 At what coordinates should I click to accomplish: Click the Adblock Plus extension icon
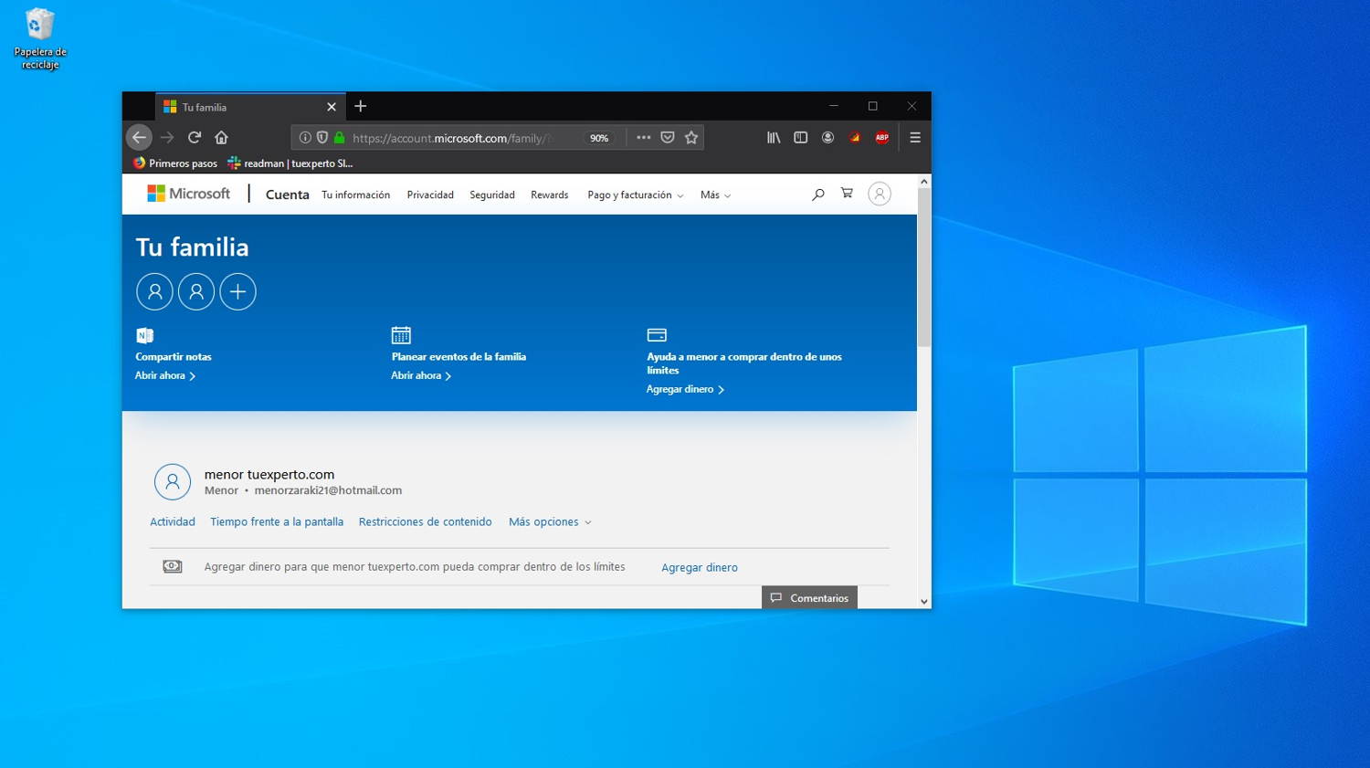click(881, 138)
